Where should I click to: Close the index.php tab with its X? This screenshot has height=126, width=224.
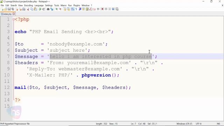click(x=14, y=14)
